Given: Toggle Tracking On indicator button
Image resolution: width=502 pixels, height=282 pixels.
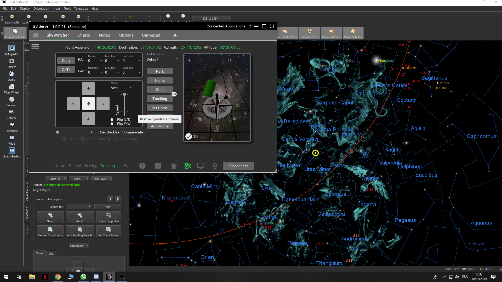Looking at the screenshot, I should pos(174,94).
